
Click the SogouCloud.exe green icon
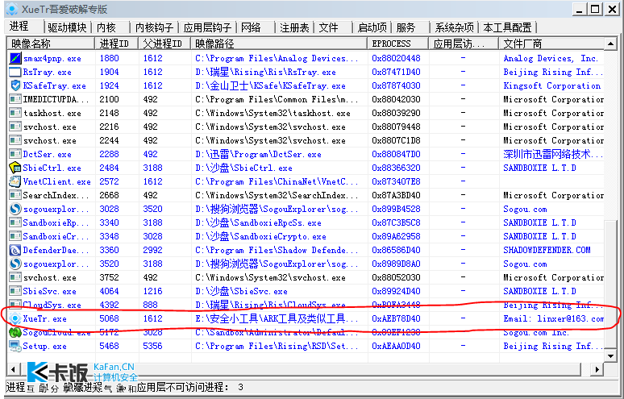(15, 333)
